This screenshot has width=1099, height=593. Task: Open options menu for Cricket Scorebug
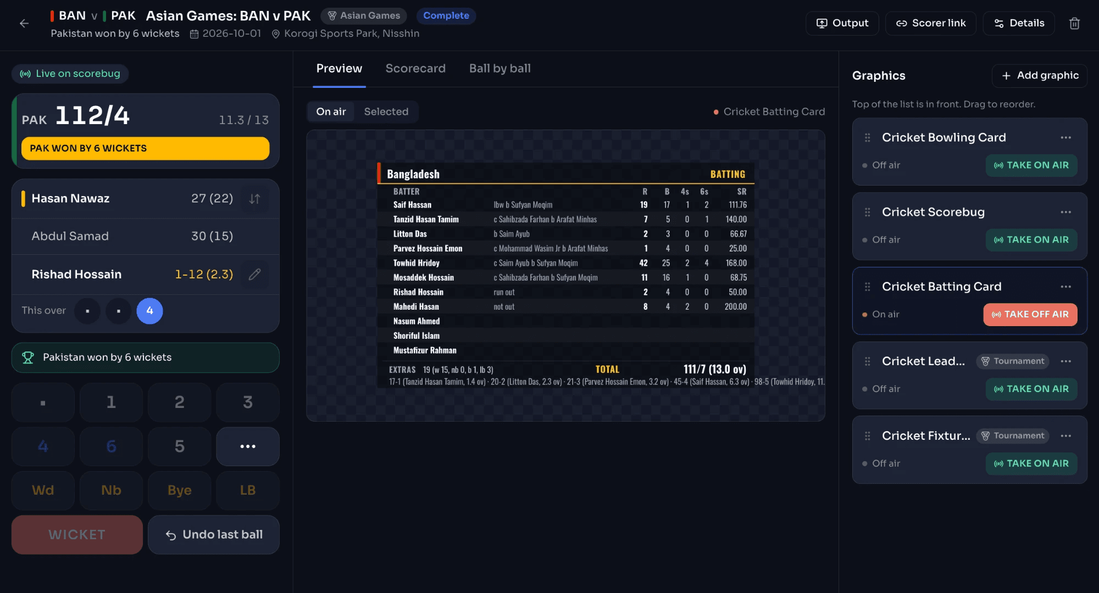(x=1066, y=212)
